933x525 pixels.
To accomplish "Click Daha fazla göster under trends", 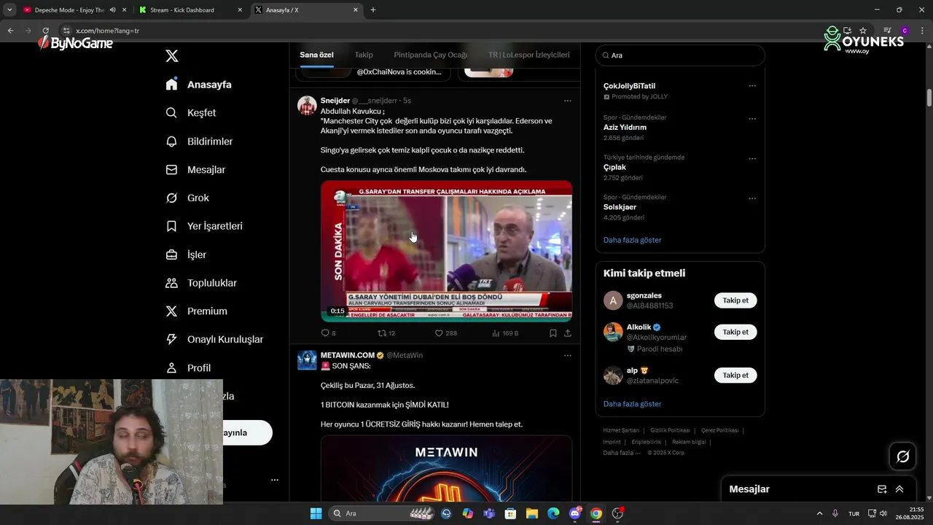I will point(632,240).
